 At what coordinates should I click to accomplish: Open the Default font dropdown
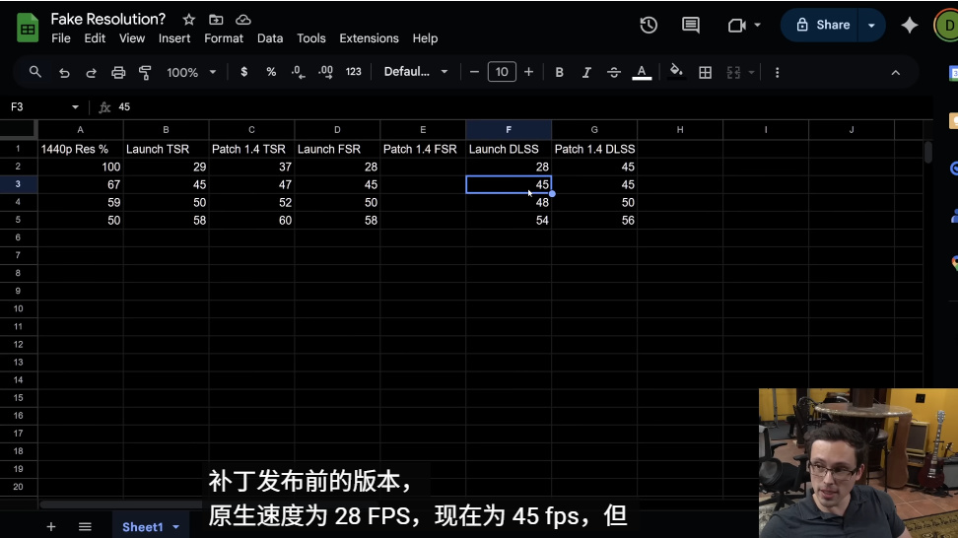click(416, 72)
